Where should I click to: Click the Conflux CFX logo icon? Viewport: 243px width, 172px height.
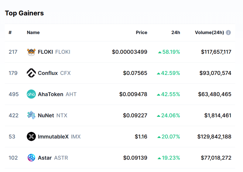[31, 73]
